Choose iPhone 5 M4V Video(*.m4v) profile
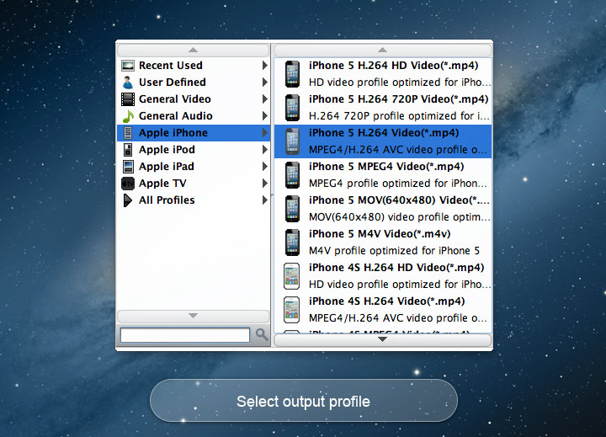The image size is (606, 437). click(383, 242)
